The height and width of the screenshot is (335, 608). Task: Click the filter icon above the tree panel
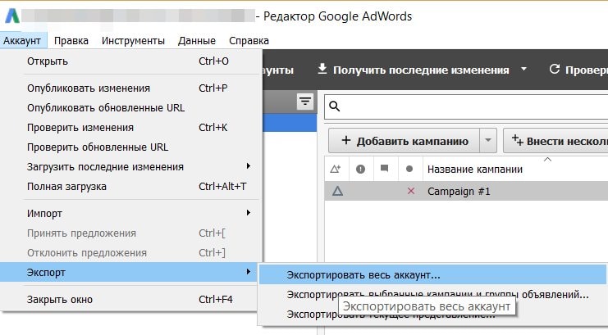(x=305, y=101)
